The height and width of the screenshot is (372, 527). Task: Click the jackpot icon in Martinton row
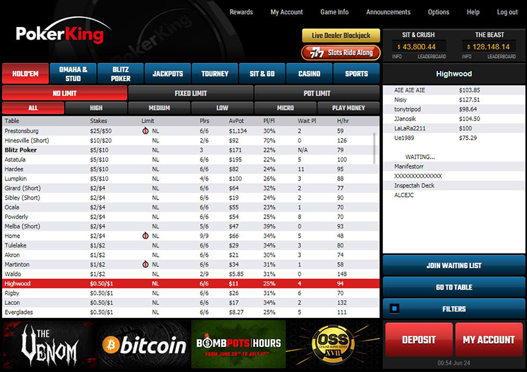point(145,265)
